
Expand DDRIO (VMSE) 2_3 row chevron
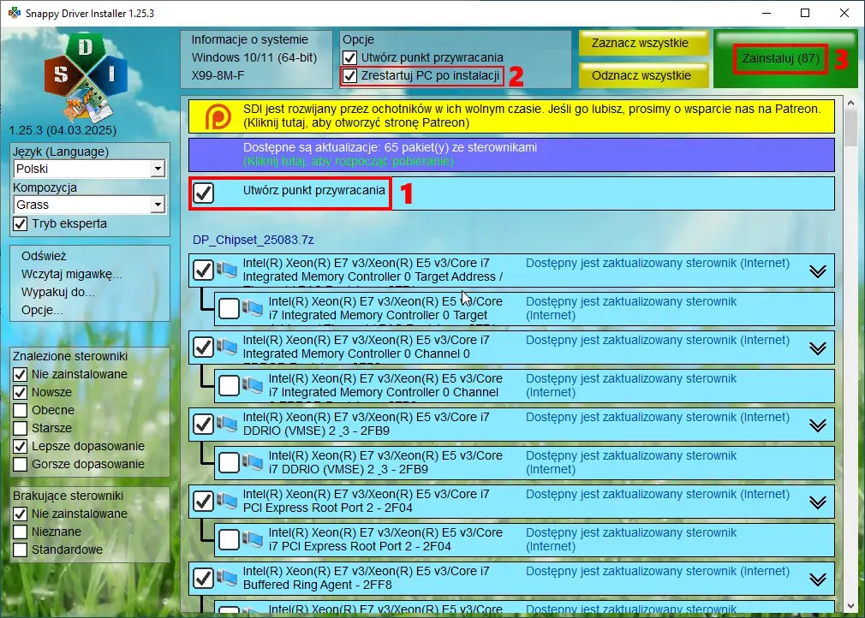point(818,425)
